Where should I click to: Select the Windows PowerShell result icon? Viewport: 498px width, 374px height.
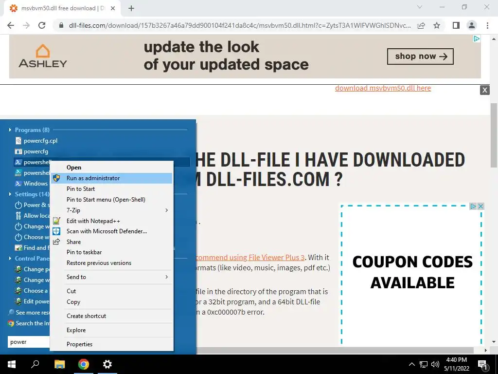click(x=18, y=184)
